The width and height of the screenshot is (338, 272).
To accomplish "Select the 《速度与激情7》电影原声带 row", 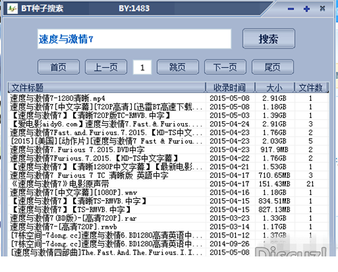I will (168, 184).
